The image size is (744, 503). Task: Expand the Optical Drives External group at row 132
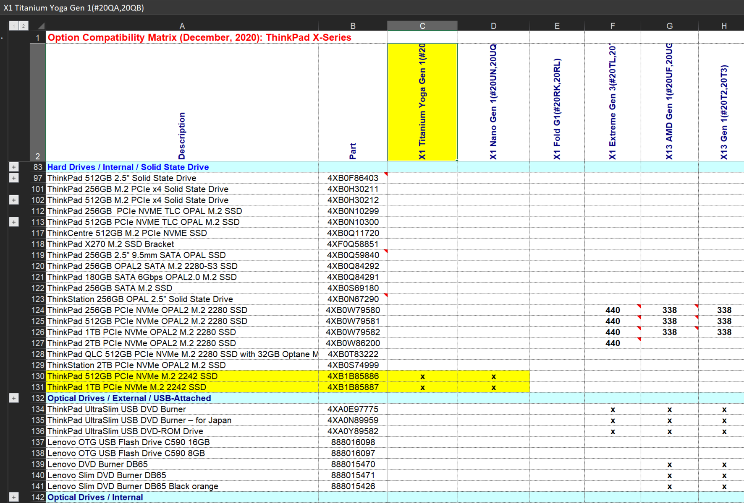(14, 398)
